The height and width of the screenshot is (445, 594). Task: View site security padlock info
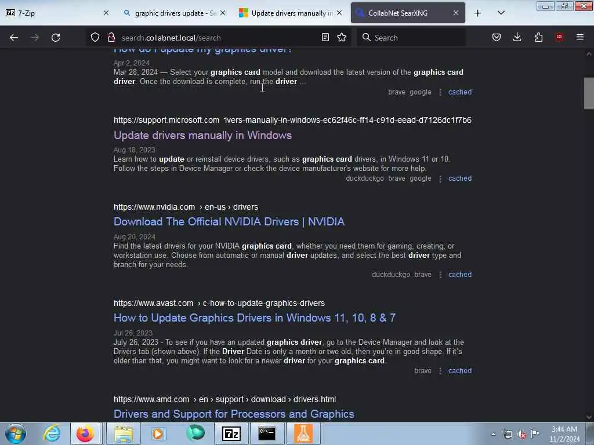111,38
